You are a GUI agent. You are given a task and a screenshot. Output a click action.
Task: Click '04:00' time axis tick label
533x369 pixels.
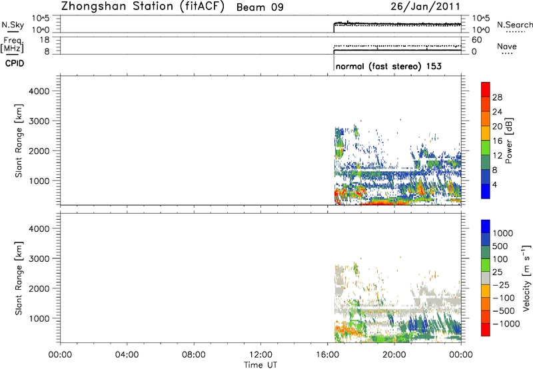coord(127,355)
